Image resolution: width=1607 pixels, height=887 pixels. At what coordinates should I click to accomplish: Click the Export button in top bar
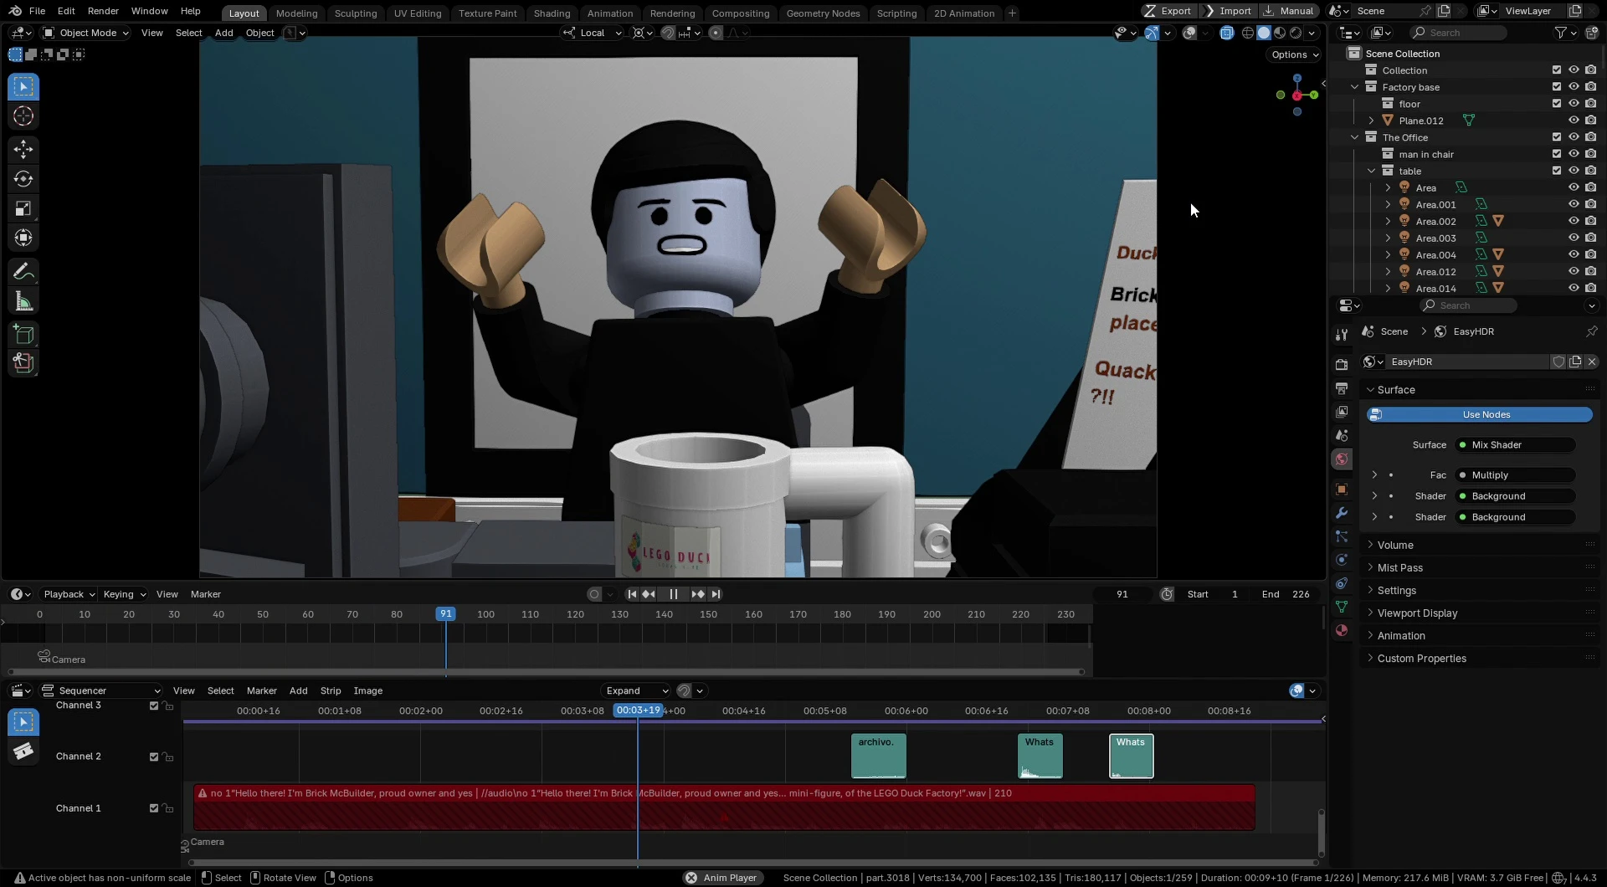pos(1168,11)
